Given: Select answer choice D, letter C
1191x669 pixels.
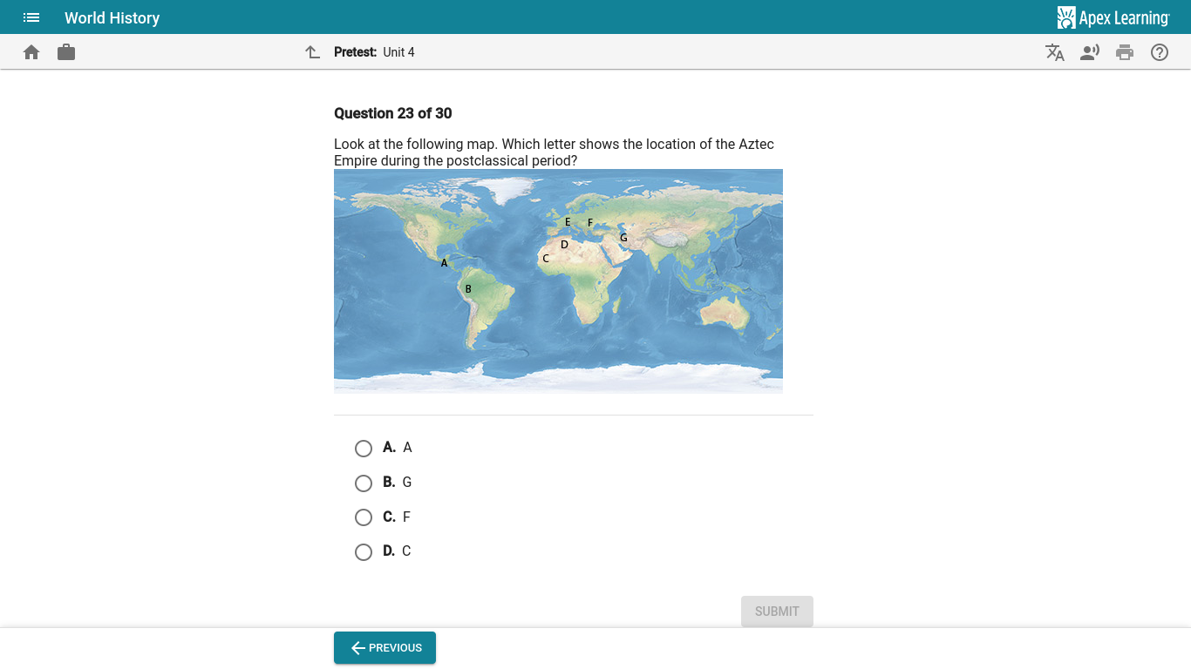Looking at the screenshot, I should click(364, 551).
